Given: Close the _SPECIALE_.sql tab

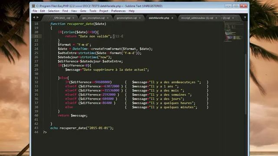Looking at the screenshot, I should [73, 18].
